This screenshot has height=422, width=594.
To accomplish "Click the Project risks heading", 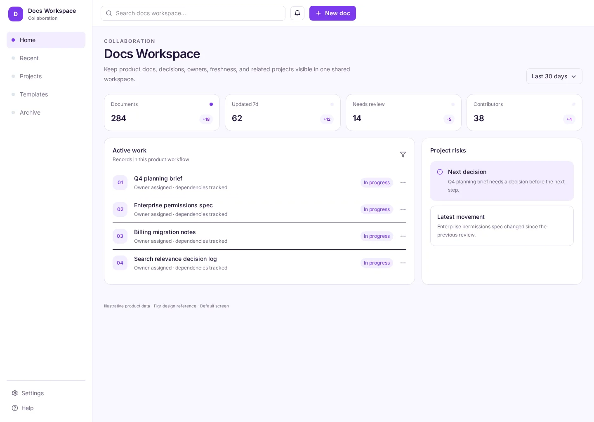I will 448,150.
